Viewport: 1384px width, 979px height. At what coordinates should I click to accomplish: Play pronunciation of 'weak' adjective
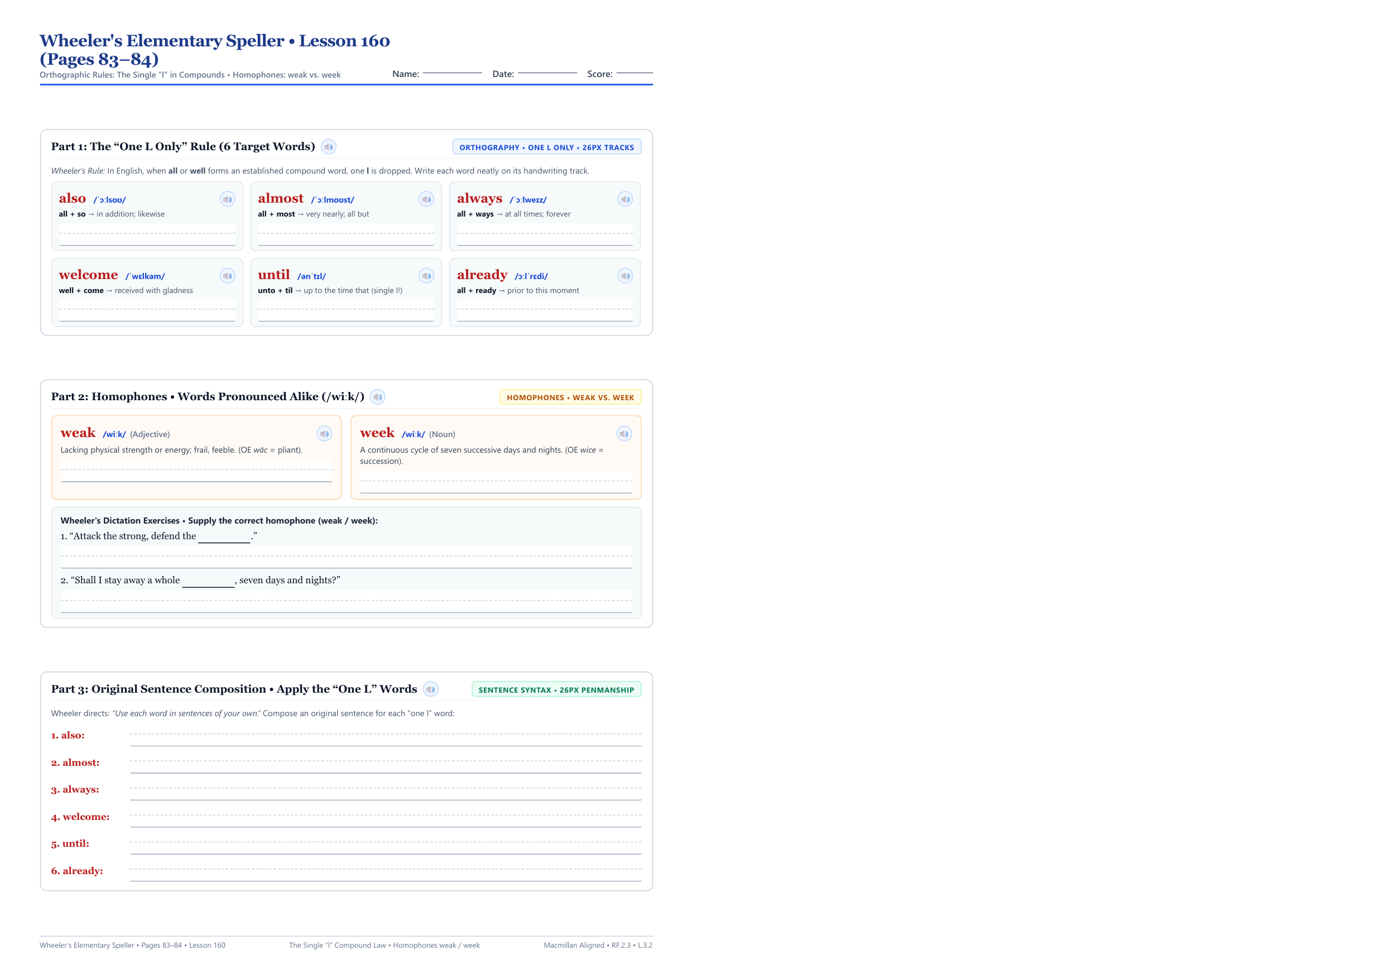pos(324,434)
